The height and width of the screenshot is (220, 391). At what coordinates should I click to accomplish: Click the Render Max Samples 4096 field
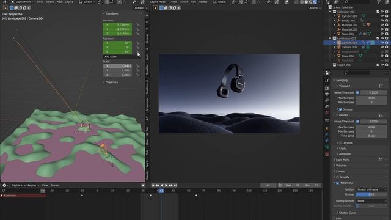[x=371, y=127]
